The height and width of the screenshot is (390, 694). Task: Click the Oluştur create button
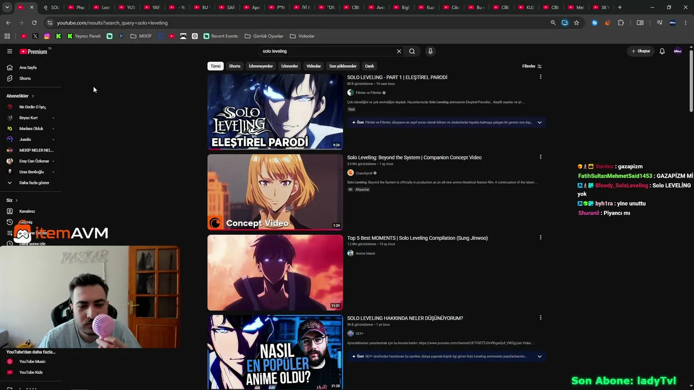[x=641, y=51]
